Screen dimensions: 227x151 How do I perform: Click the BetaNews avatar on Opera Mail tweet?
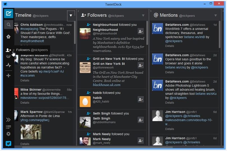pos(157,59)
